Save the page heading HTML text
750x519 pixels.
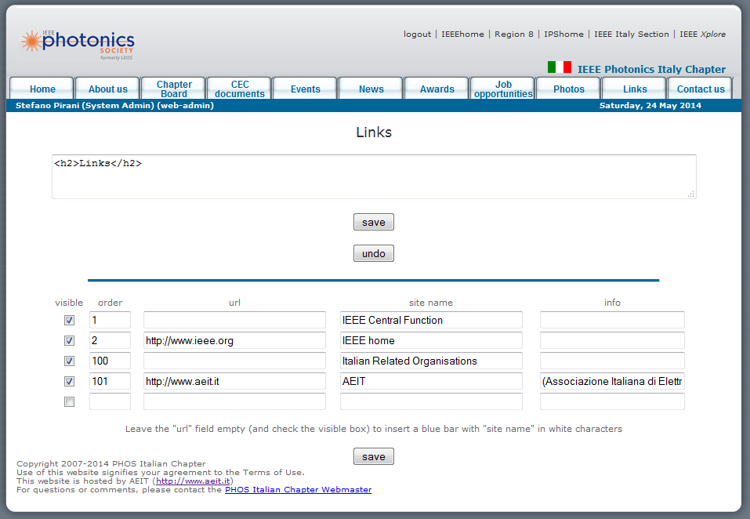(x=374, y=222)
